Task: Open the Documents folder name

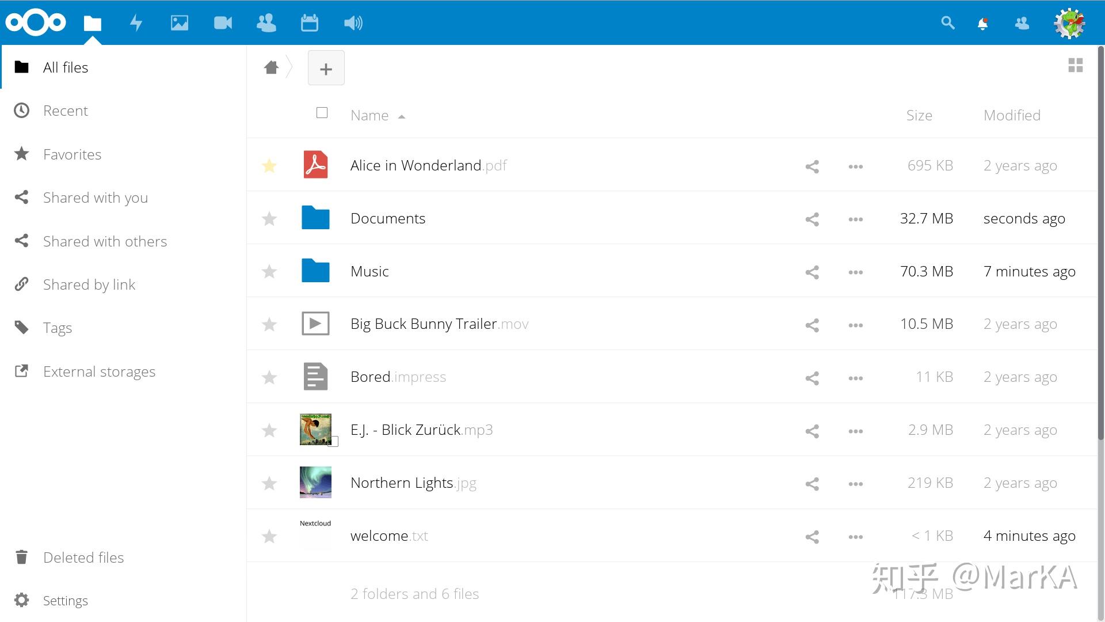Action: tap(388, 218)
